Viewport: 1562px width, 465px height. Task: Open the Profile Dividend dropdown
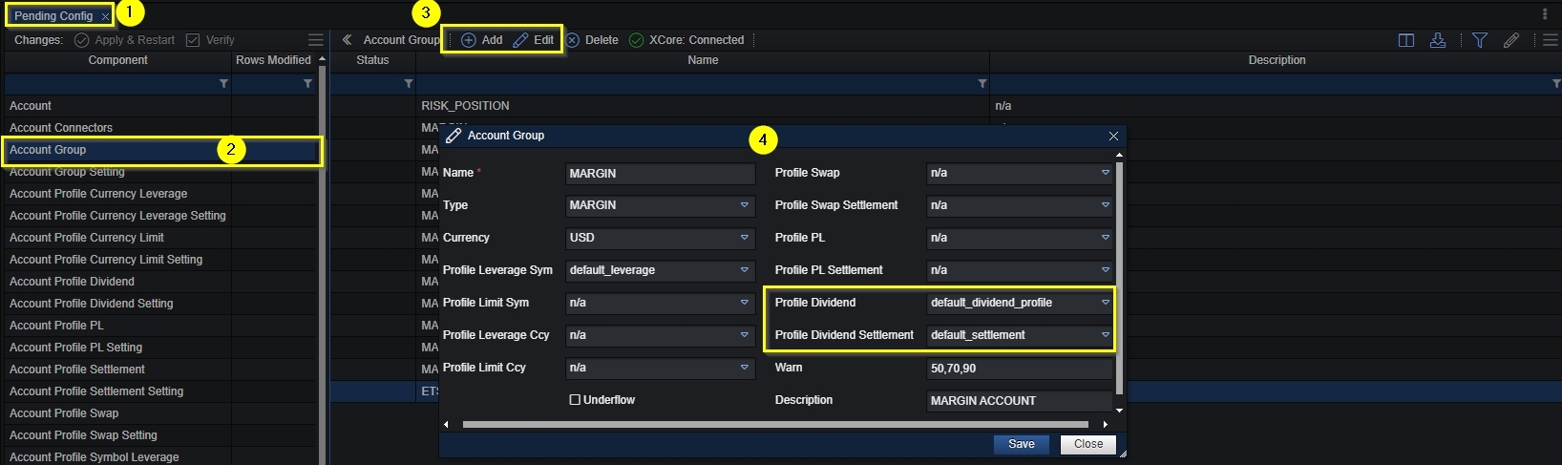1020,303
